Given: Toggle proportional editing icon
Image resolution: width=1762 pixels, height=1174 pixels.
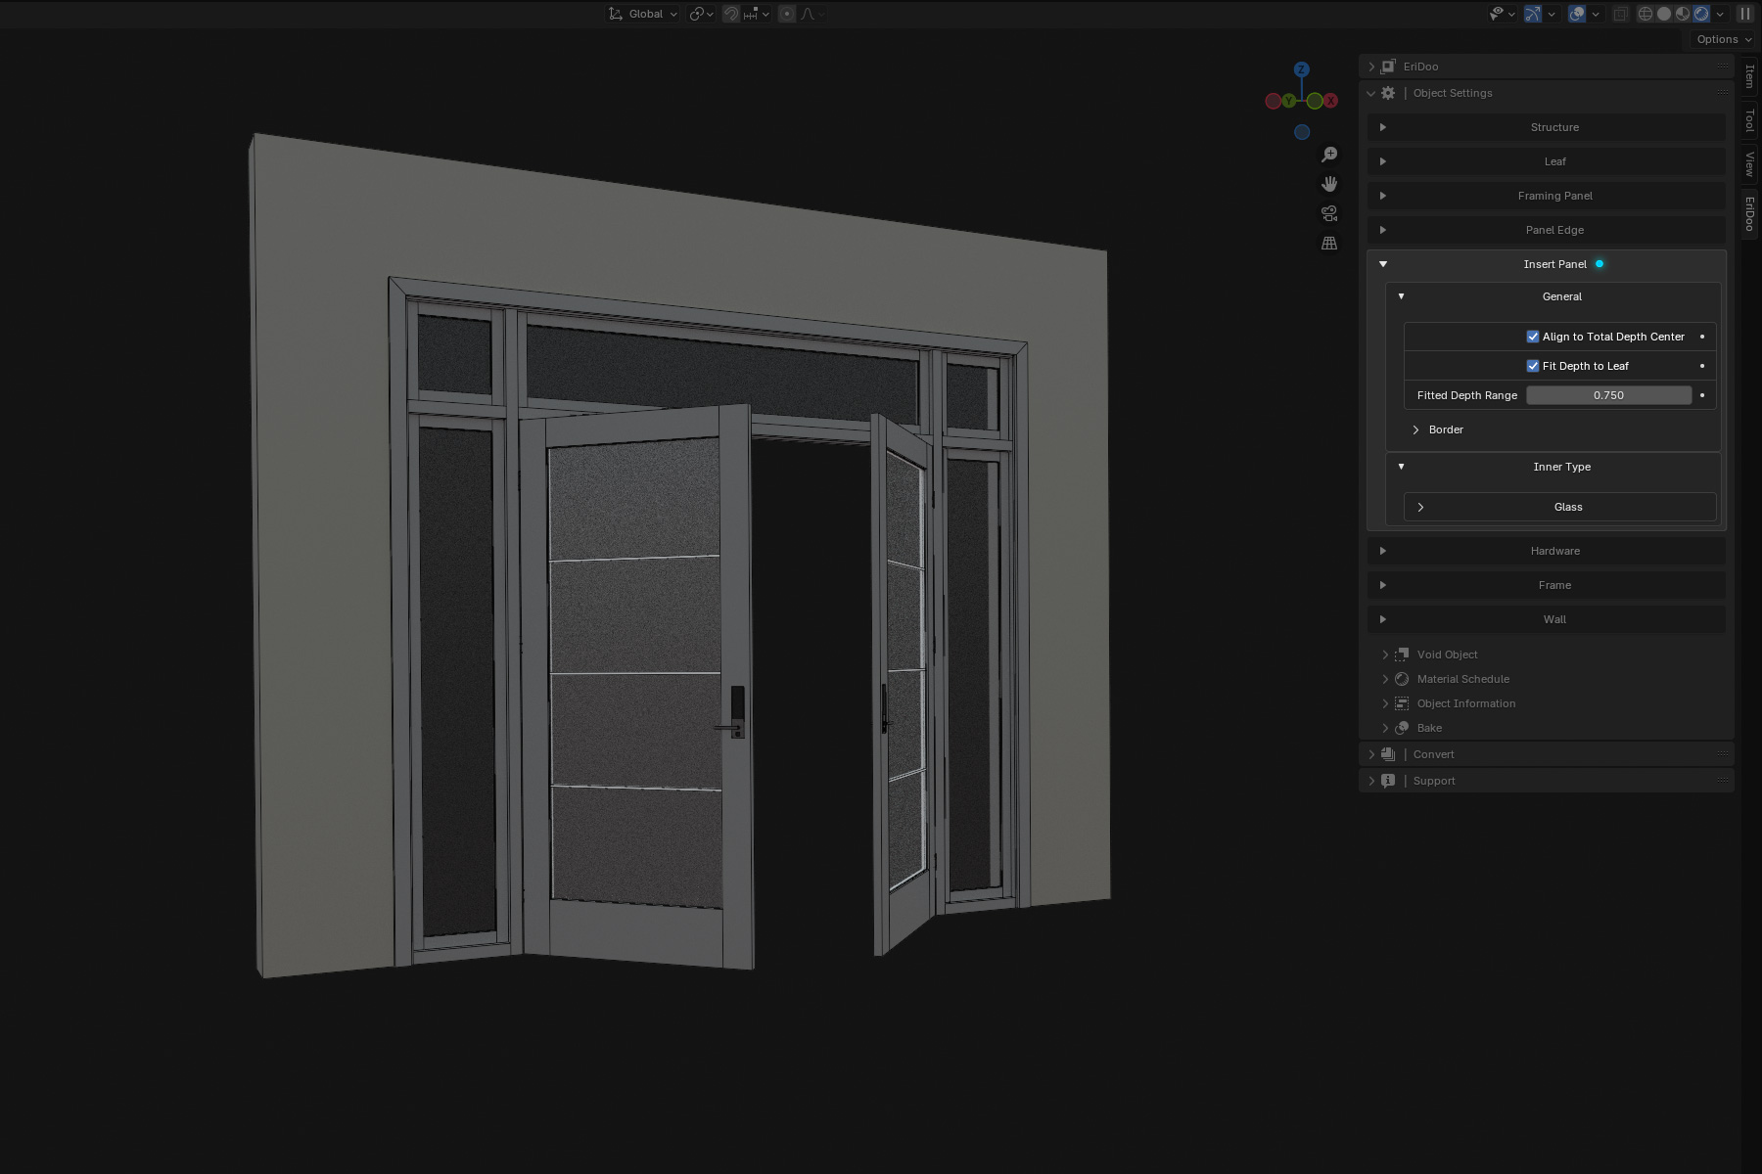Looking at the screenshot, I should (x=787, y=14).
